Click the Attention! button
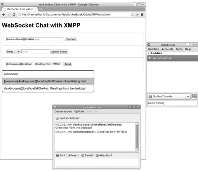198x171 pixels. click(104, 155)
